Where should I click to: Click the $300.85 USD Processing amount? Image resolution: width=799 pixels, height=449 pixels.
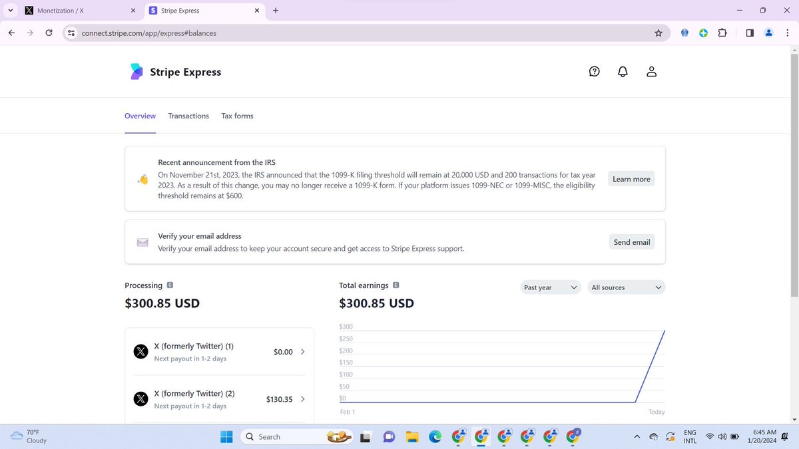coord(162,303)
